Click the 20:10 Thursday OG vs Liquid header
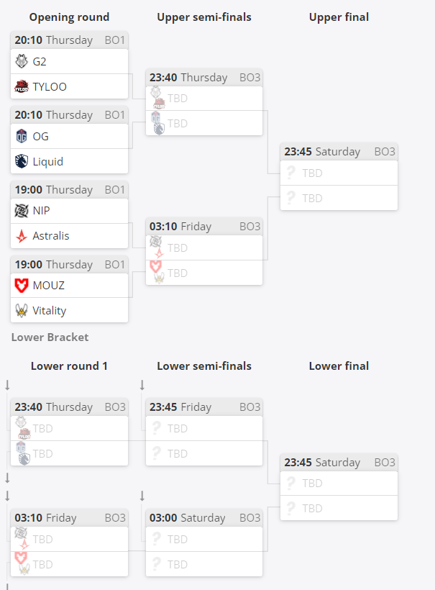The image size is (435, 590). (x=70, y=115)
